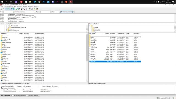Open the Windows Start menu

click(2, 2)
